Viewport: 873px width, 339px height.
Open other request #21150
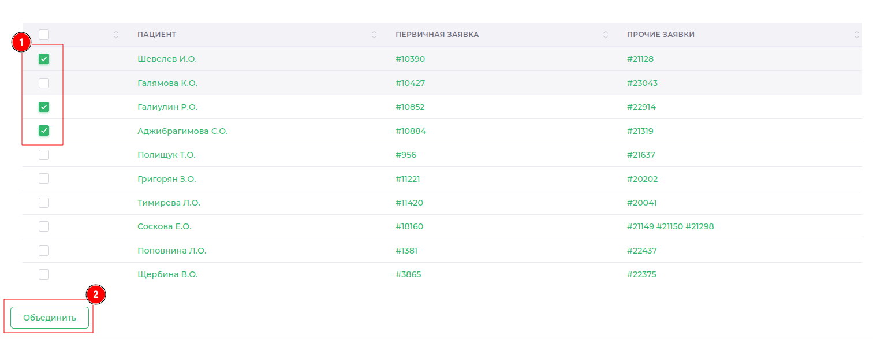click(670, 226)
